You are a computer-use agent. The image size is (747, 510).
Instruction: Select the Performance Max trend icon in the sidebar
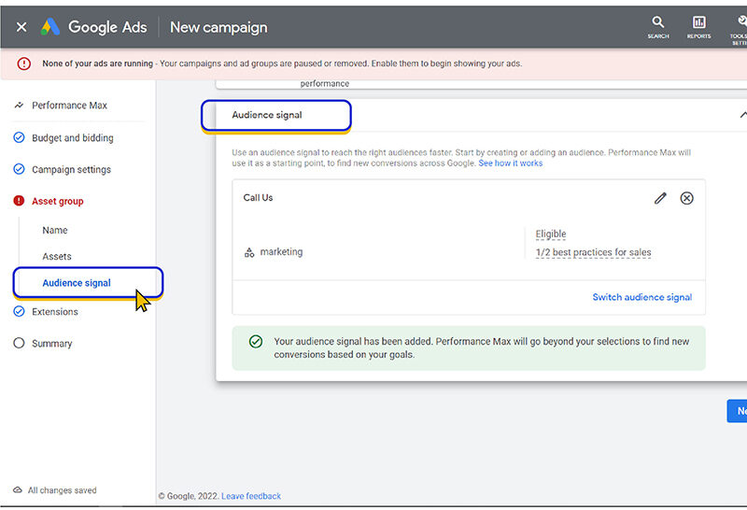(19, 106)
